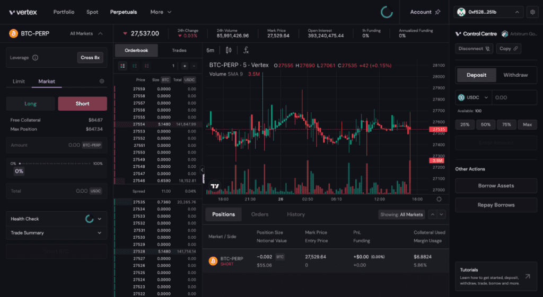Open the More menu dropdown

tap(161, 12)
